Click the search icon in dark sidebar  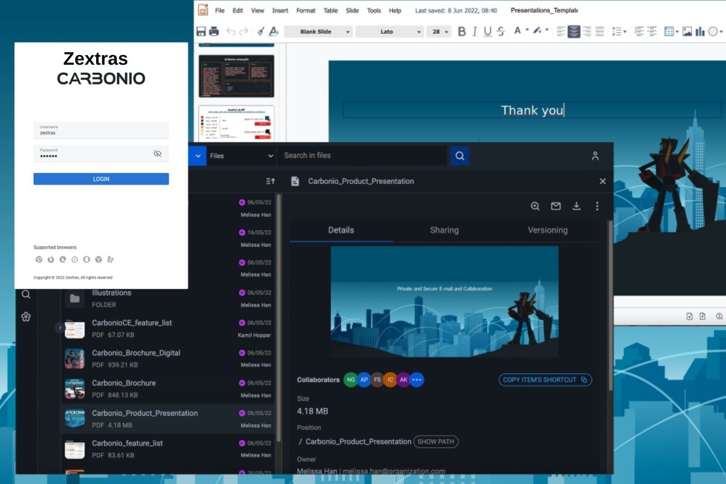pyautogui.click(x=25, y=295)
